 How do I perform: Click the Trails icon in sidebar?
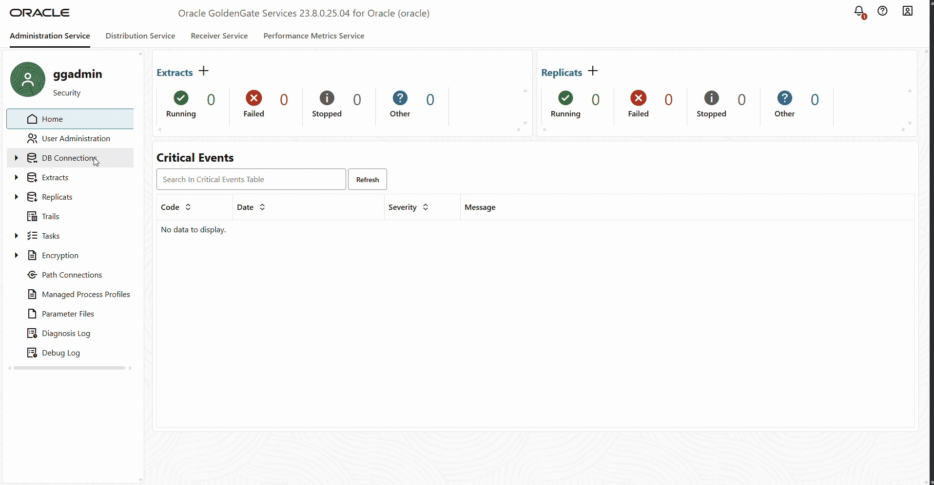point(32,216)
